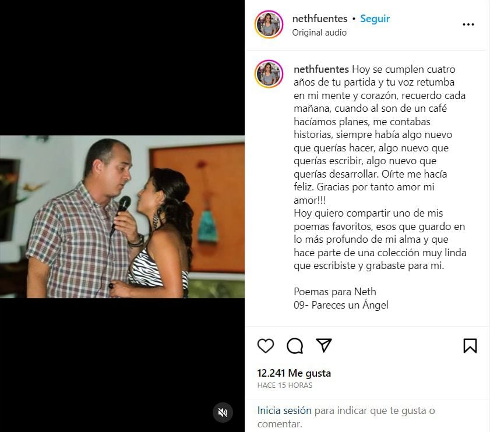The width and height of the screenshot is (490, 432).
Task: View the likes list at 12.241 Me gusta
Action: coord(294,373)
